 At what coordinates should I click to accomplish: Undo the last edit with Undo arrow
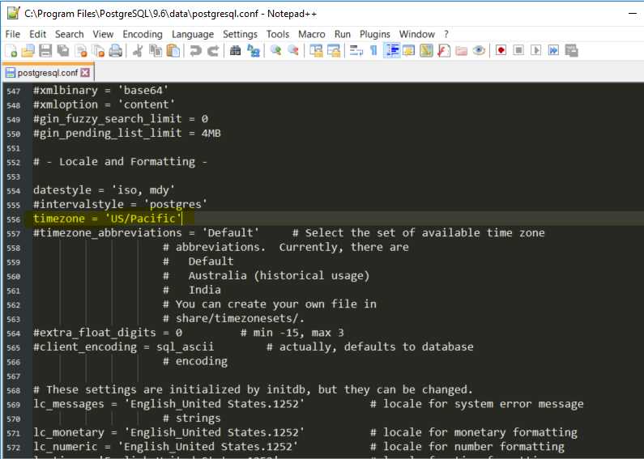[195, 50]
